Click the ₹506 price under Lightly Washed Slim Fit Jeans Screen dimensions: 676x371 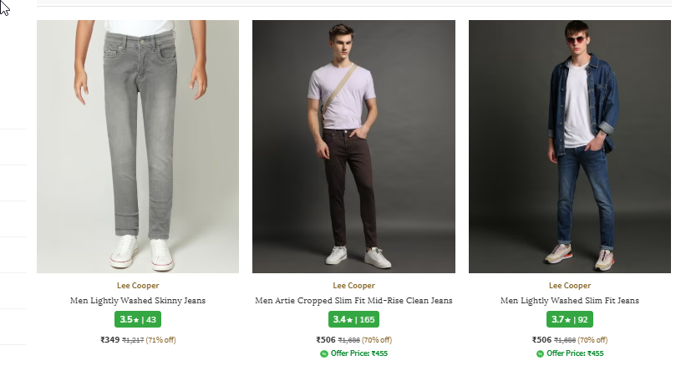(x=541, y=340)
